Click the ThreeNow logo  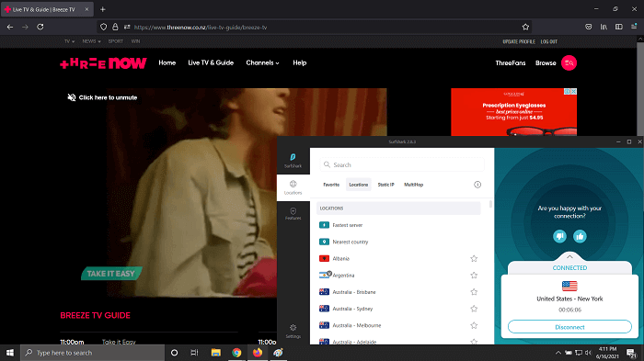[103, 63]
